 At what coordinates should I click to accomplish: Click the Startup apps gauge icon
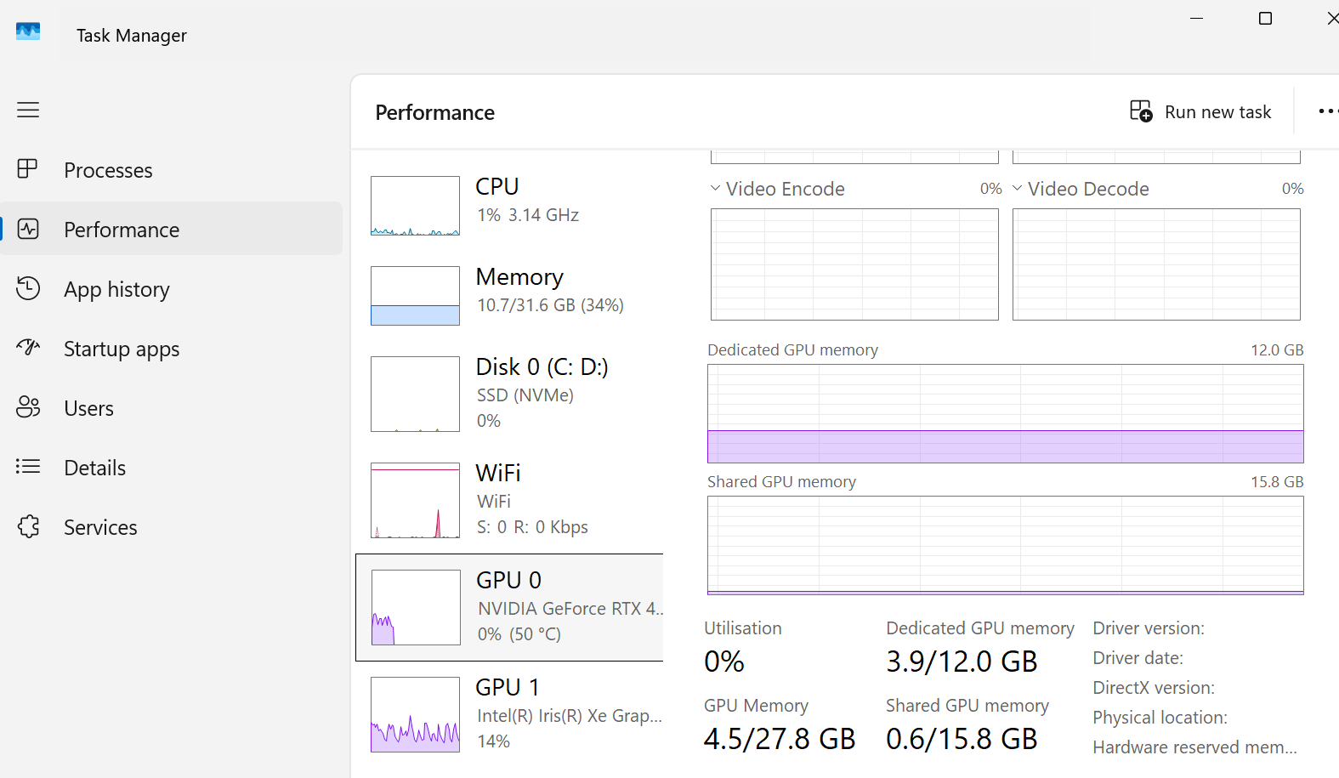click(28, 348)
